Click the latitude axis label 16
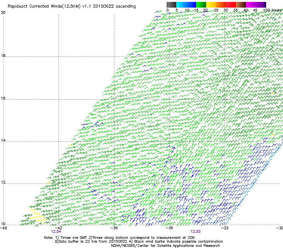 point(3,98)
